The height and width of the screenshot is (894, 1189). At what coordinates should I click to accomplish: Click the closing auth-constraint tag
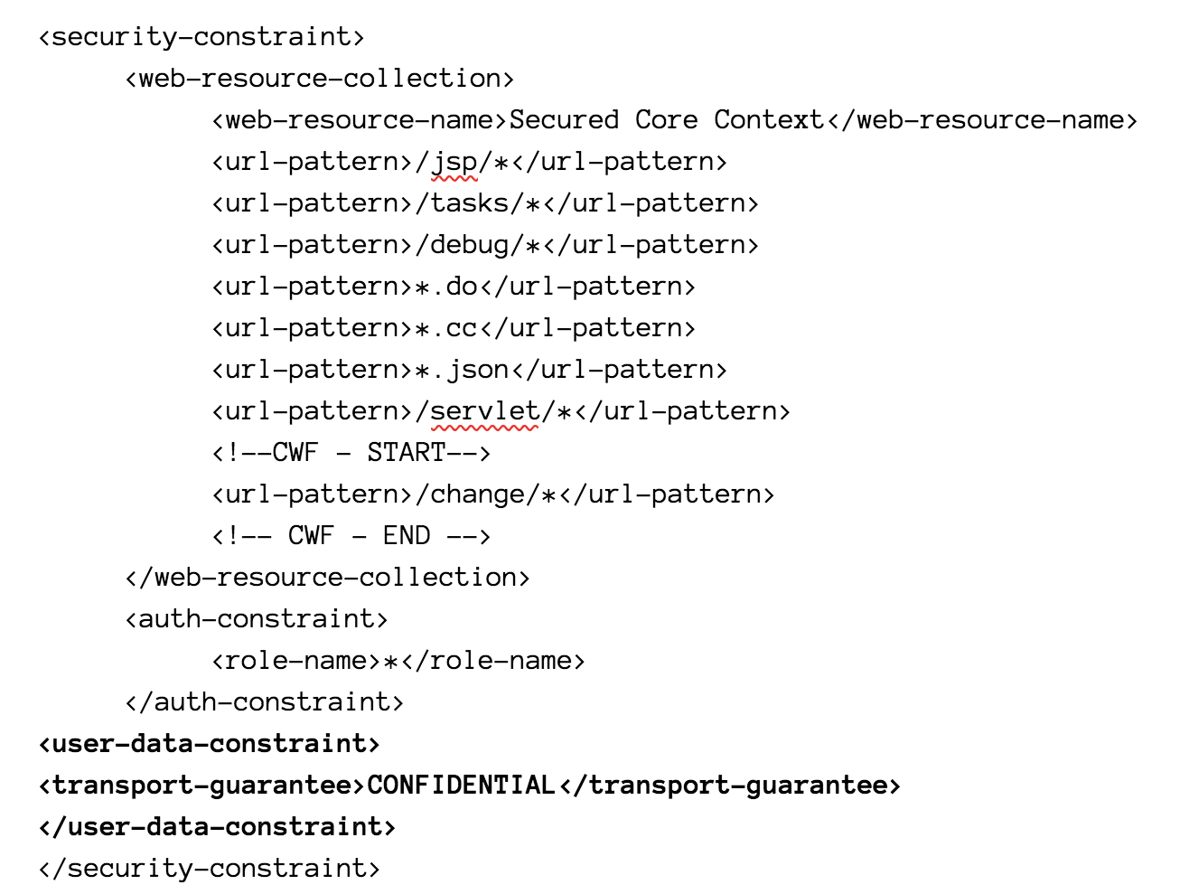coord(264,702)
